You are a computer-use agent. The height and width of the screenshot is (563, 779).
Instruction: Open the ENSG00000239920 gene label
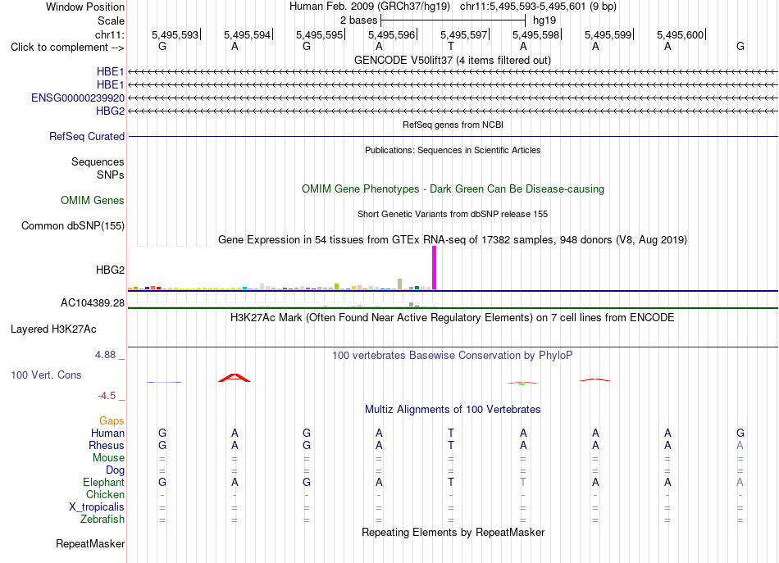pos(78,98)
